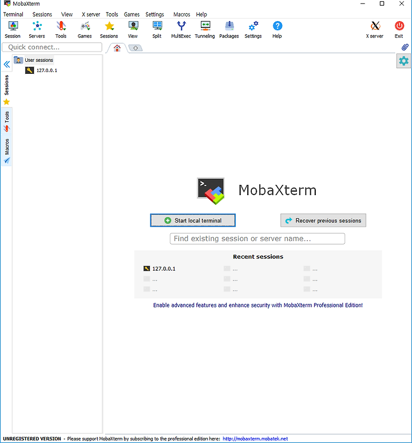The width and height of the screenshot is (412, 443).
Task: Open the mobaxterm.mobatek.net link
Action: click(x=255, y=439)
